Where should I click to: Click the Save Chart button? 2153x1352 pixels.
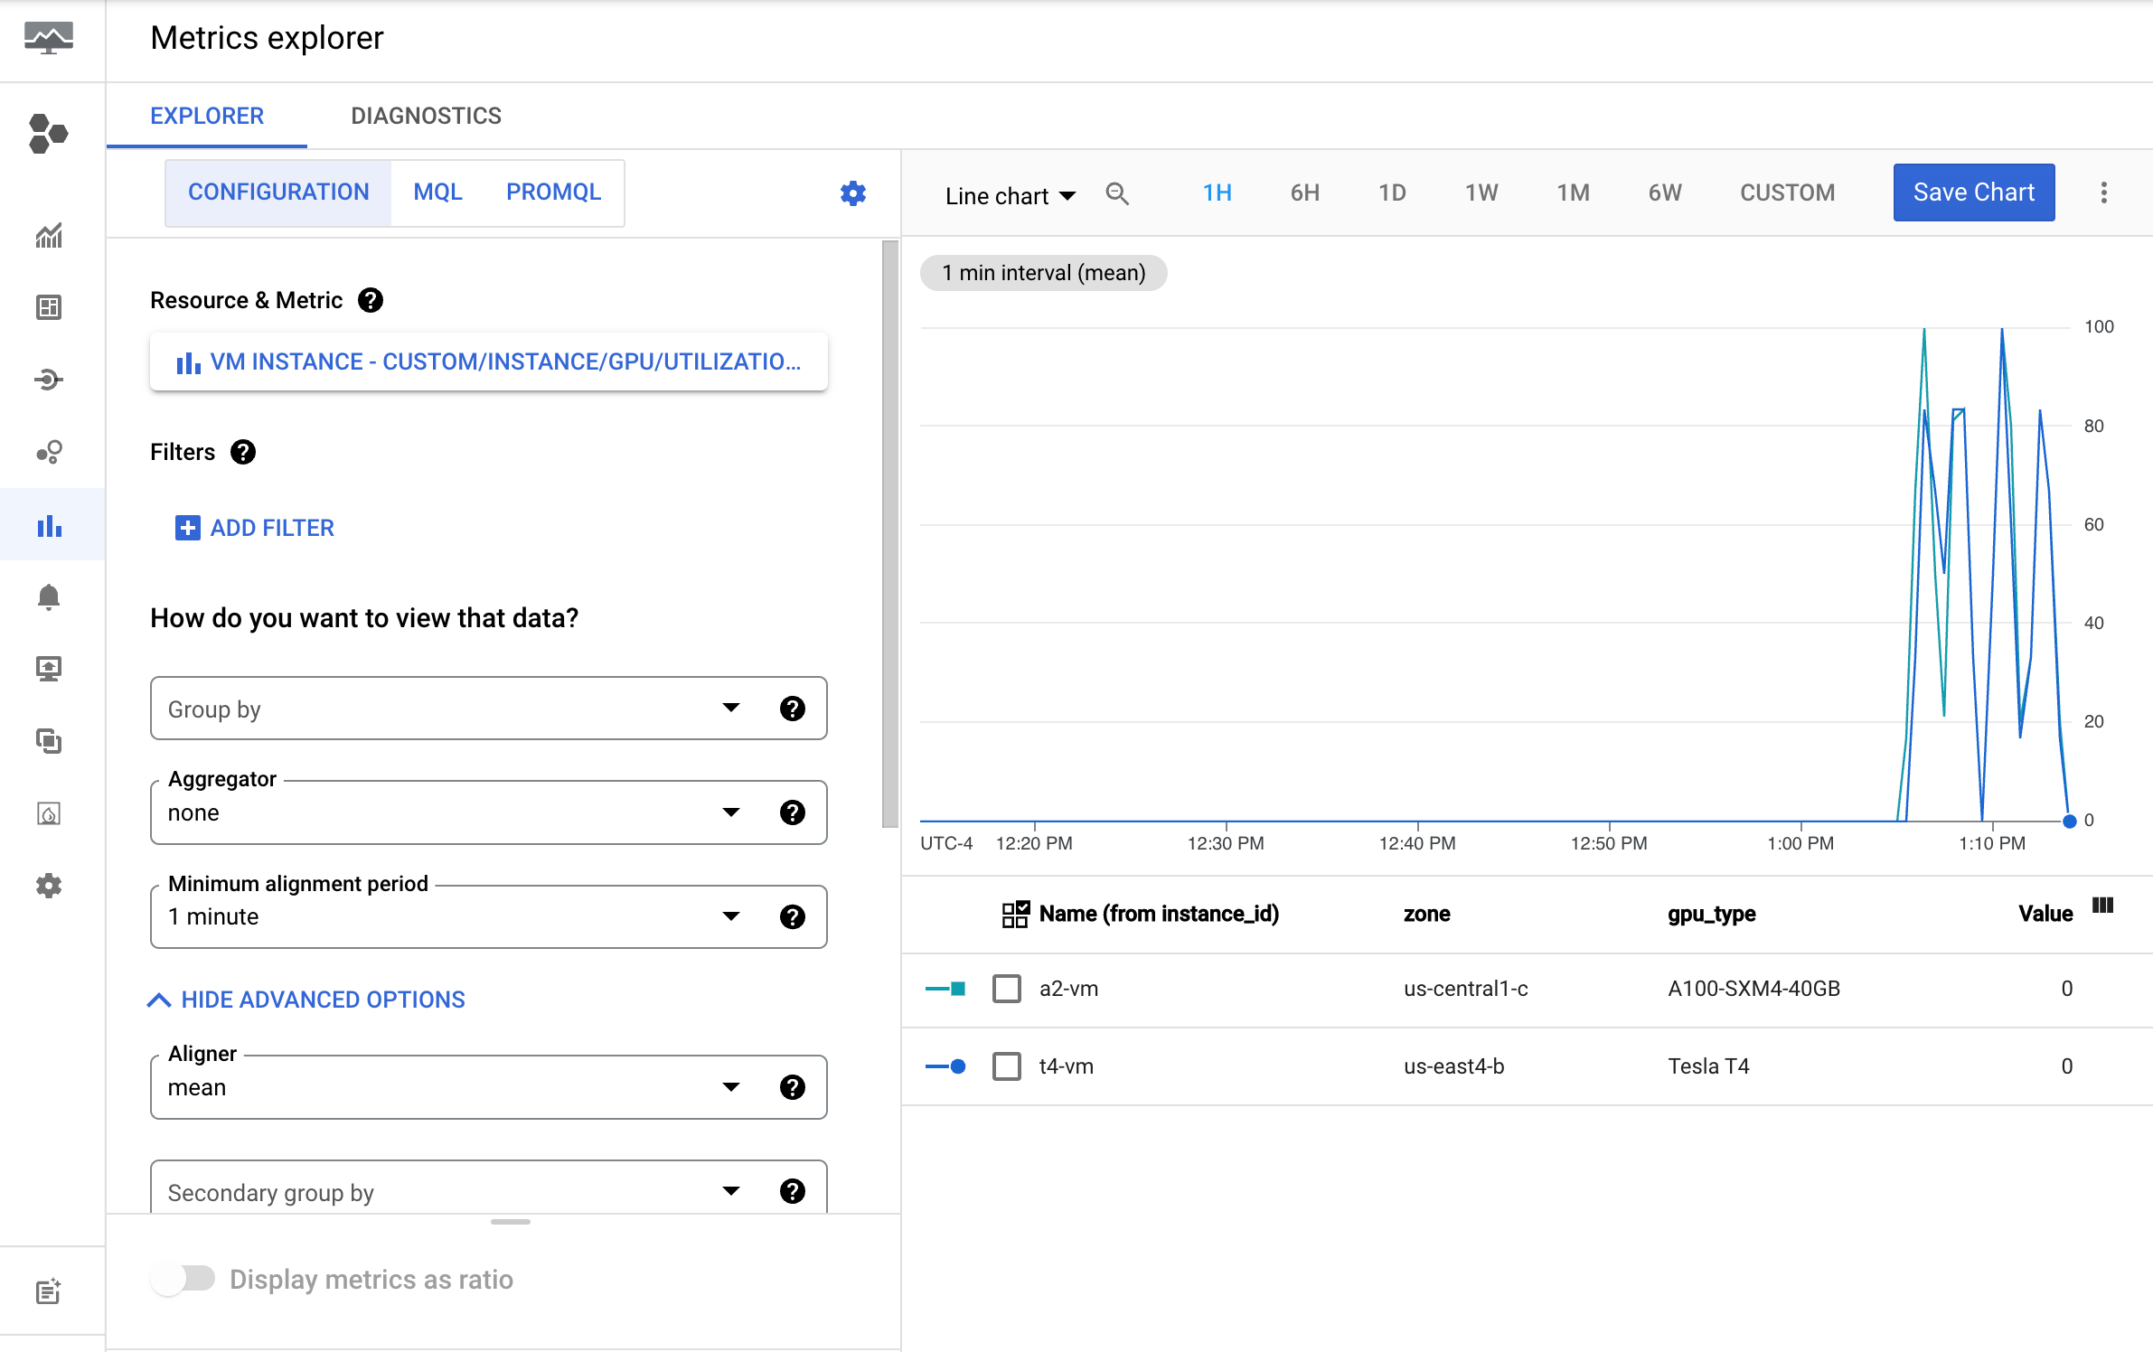point(1974,192)
